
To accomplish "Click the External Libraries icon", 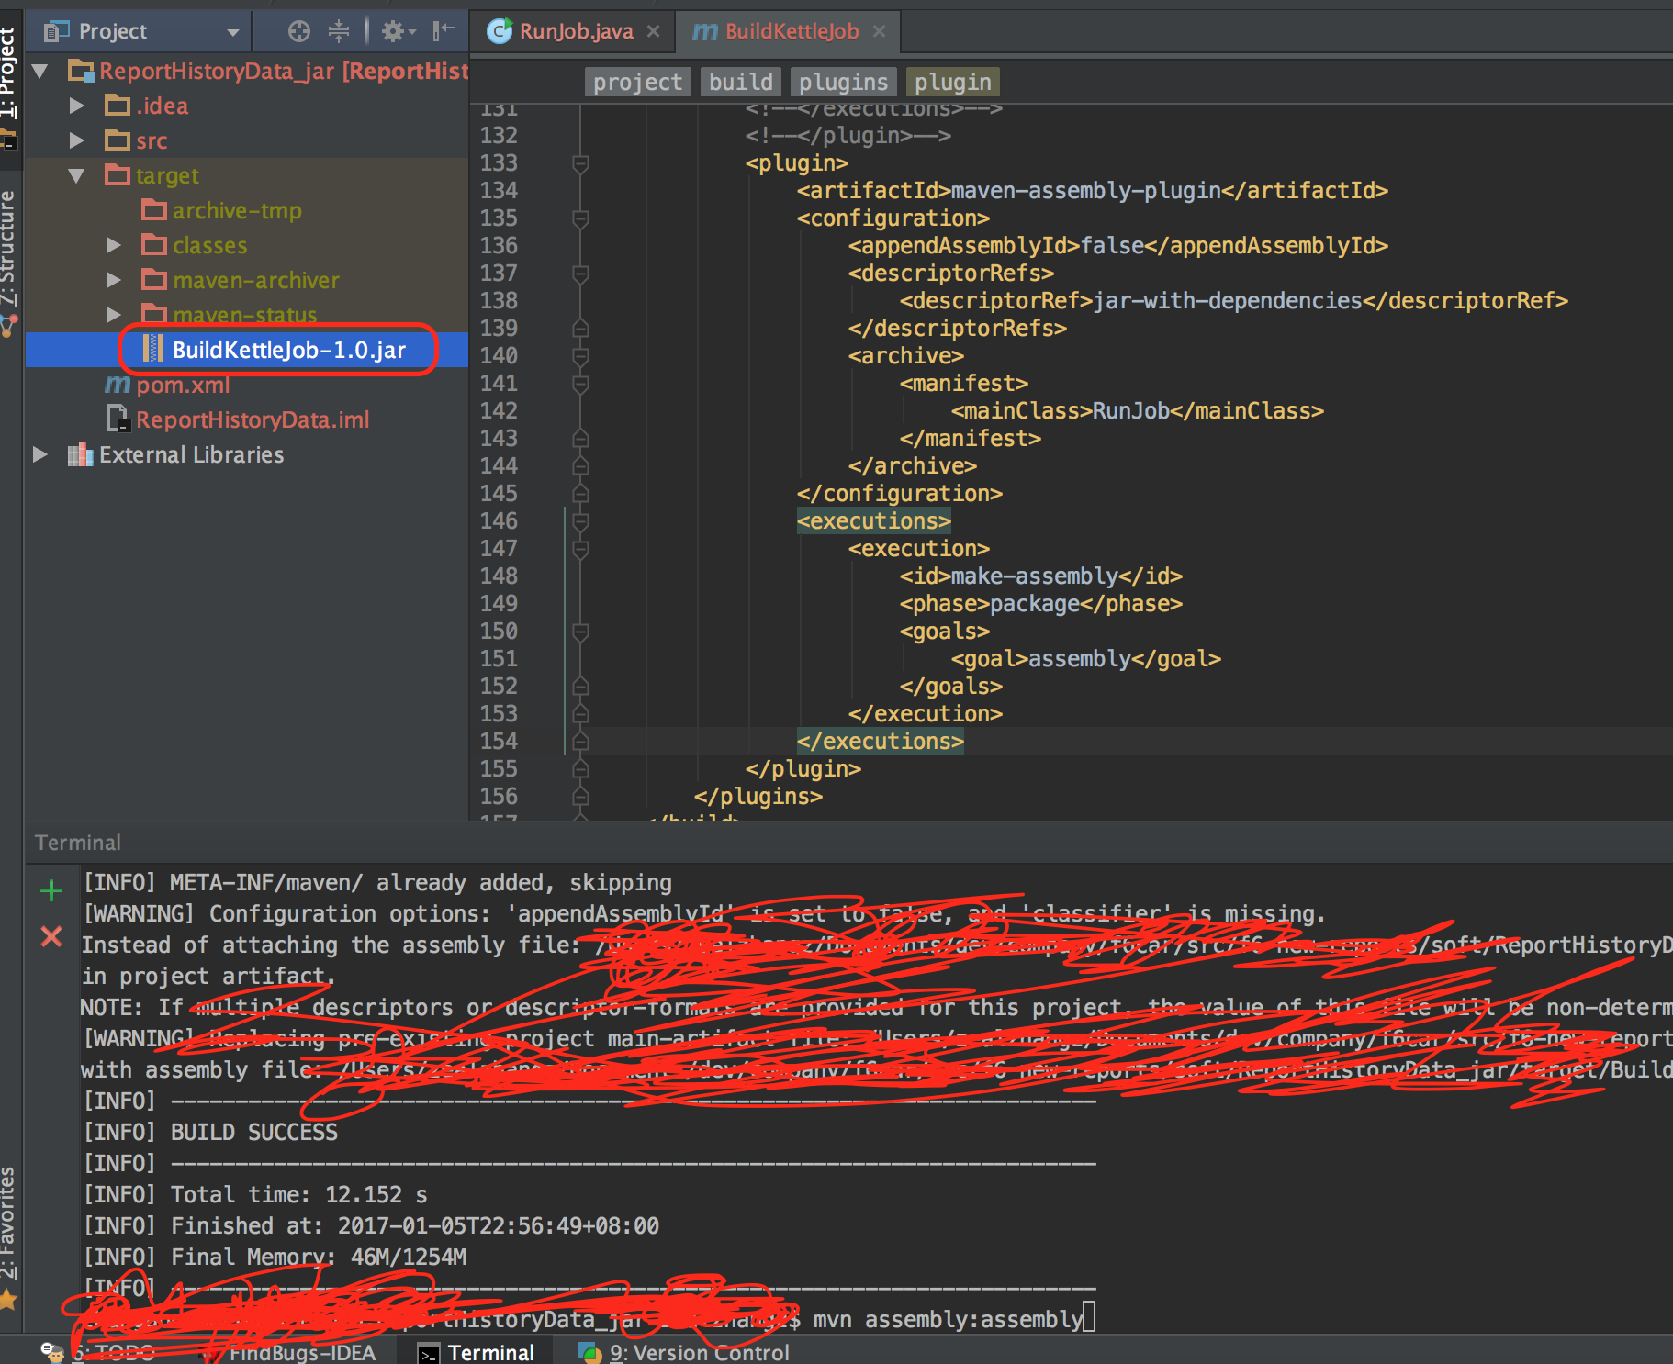I will [81, 454].
